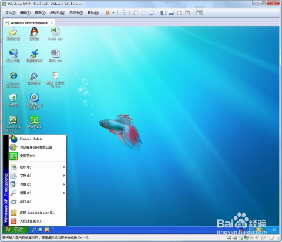This screenshot has height=242, width=282.
Task: Click the Send Ctrl+Alt+Del toolbar icon
Action: (123, 13)
